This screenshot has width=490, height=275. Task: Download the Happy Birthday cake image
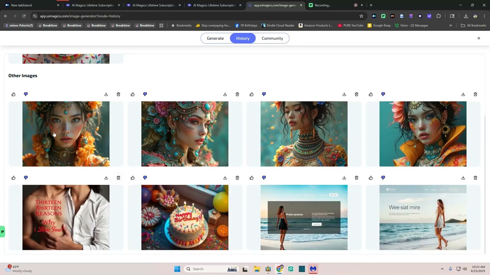(225, 178)
